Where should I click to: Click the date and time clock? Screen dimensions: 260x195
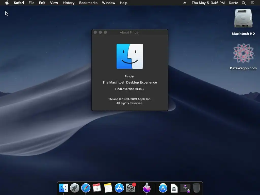[x=208, y=3]
